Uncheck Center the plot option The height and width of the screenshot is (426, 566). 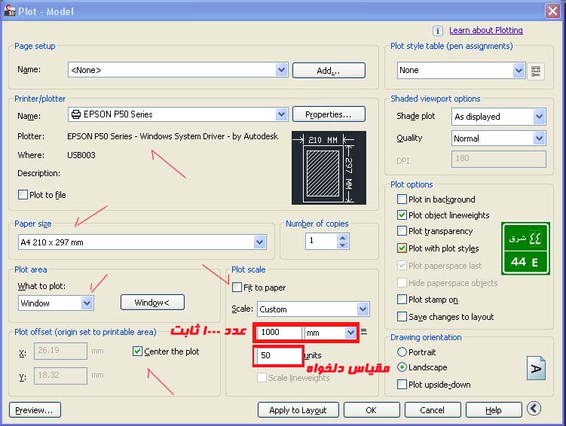click(137, 351)
